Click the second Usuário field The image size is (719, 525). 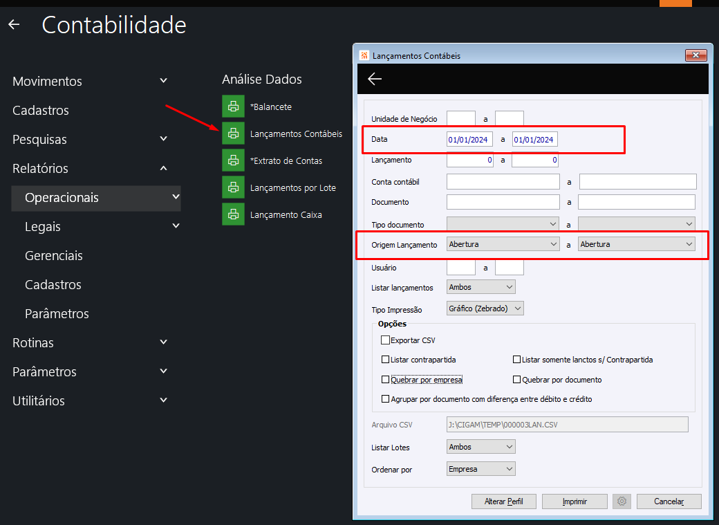pyautogui.click(x=510, y=268)
